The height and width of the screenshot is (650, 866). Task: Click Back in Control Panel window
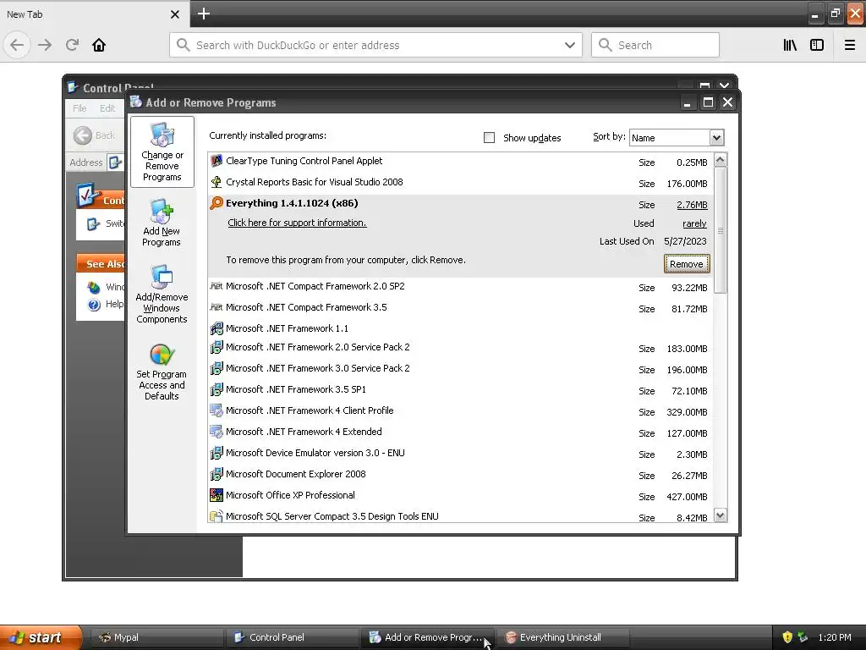click(x=95, y=135)
